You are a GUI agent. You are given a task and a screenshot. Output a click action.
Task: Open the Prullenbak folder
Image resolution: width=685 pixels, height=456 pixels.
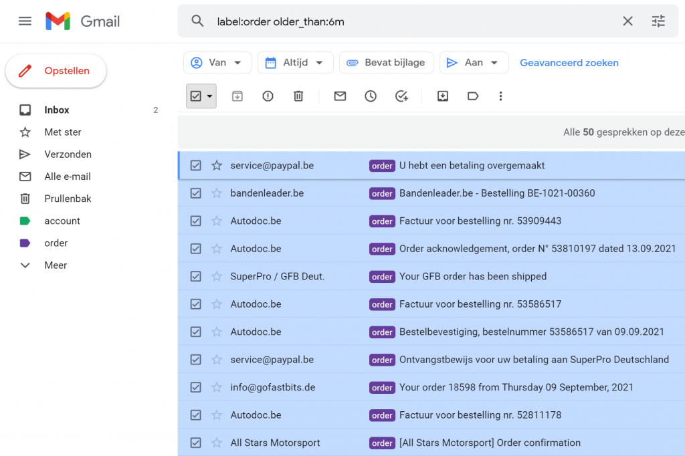point(68,199)
